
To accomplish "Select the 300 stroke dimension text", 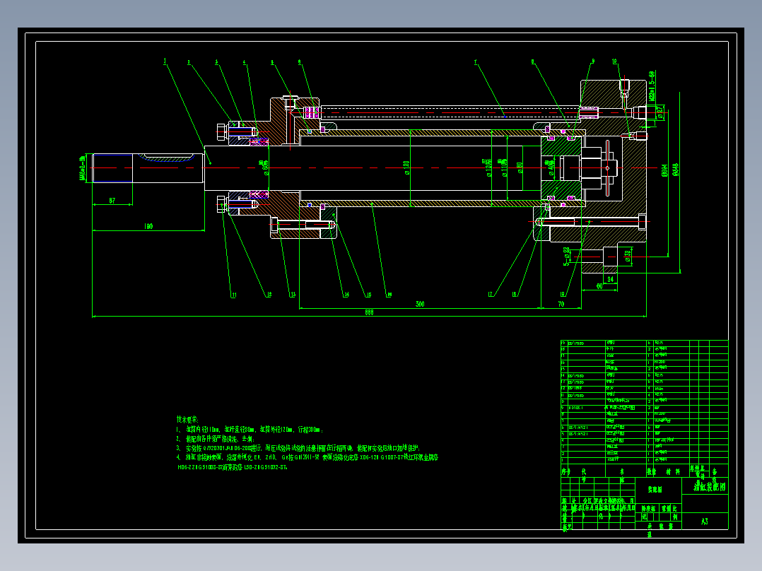I will point(421,304).
